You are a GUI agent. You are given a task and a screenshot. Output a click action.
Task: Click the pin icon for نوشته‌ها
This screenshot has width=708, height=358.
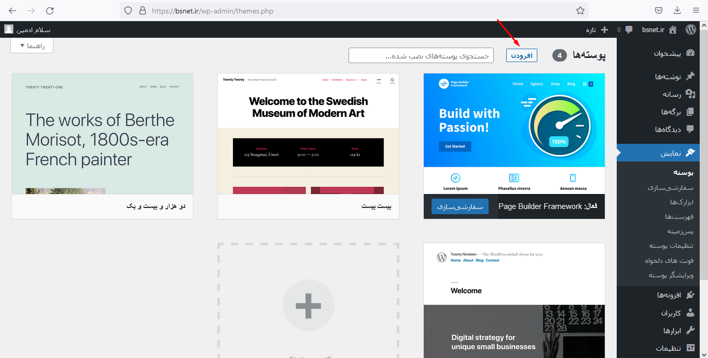[690, 76]
